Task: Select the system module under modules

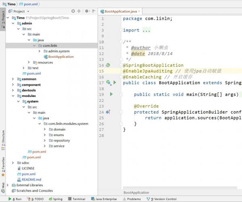Action: coord(33,101)
